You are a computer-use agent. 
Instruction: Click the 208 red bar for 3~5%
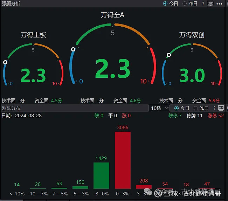(x=144, y=187)
